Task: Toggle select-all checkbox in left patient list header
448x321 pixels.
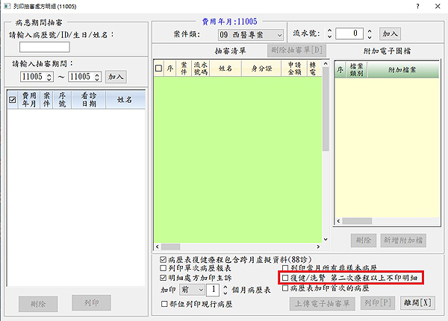Action: pyautogui.click(x=11, y=99)
